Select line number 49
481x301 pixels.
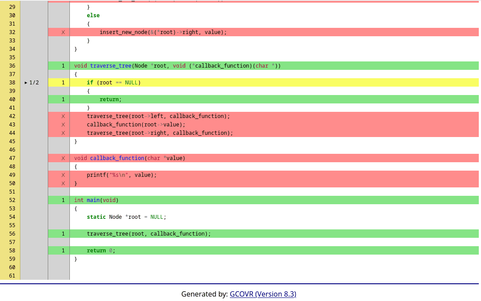coord(12,175)
